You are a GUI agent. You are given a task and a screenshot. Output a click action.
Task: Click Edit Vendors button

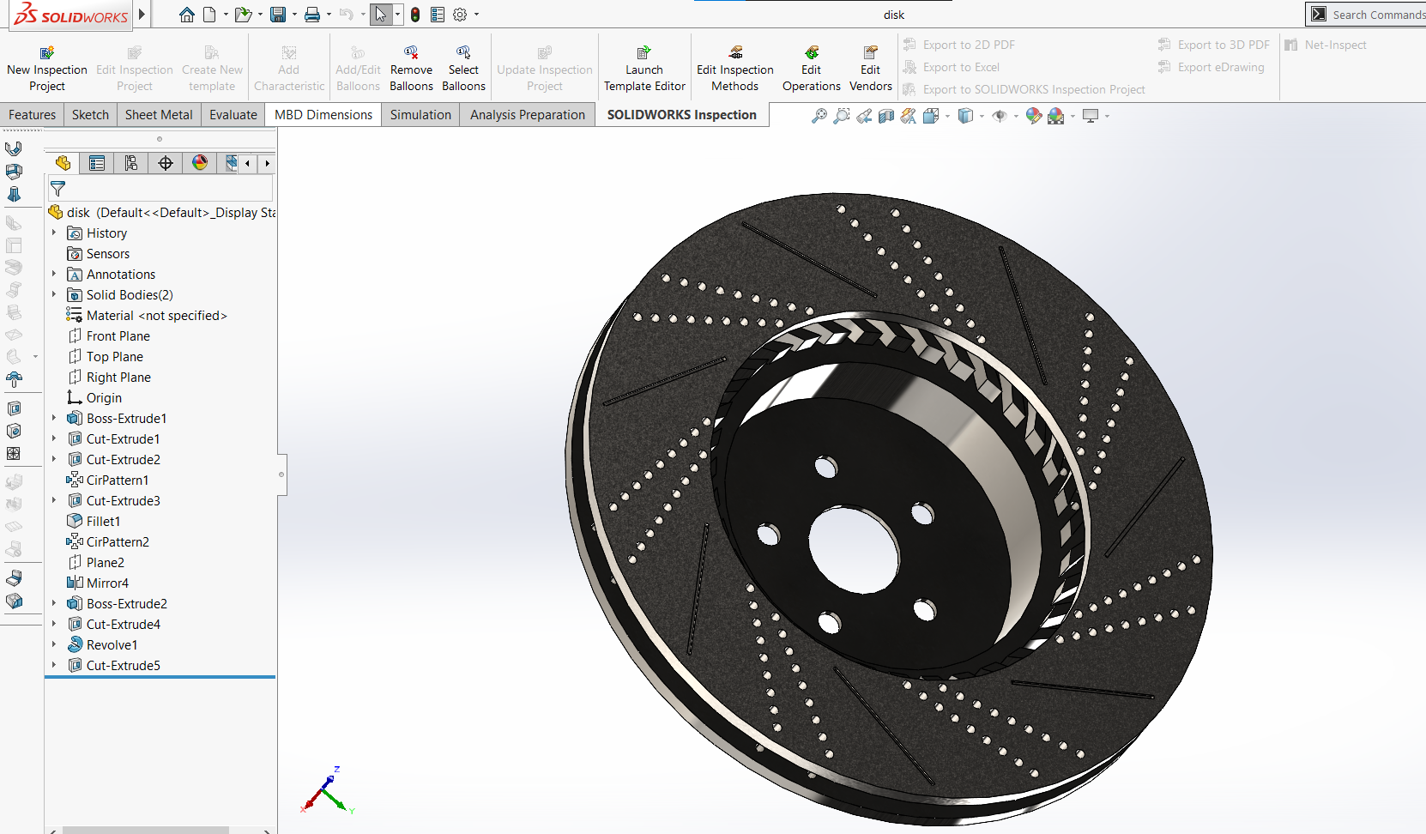click(x=870, y=69)
